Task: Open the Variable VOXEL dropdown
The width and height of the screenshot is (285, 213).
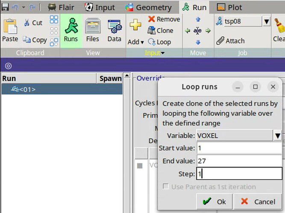Action: coord(277,136)
